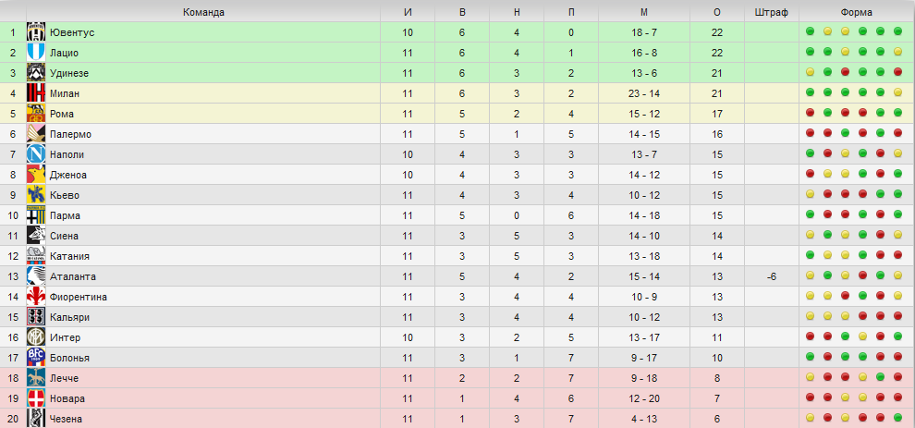Screen dimensions: 915x428
Task: Click the Napoli team logo
Action: pyautogui.click(x=36, y=154)
